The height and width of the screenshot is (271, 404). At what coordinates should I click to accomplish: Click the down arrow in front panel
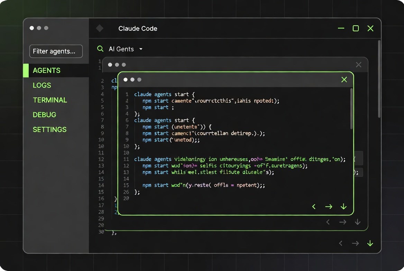pyautogui.click(x=344, y=207)
